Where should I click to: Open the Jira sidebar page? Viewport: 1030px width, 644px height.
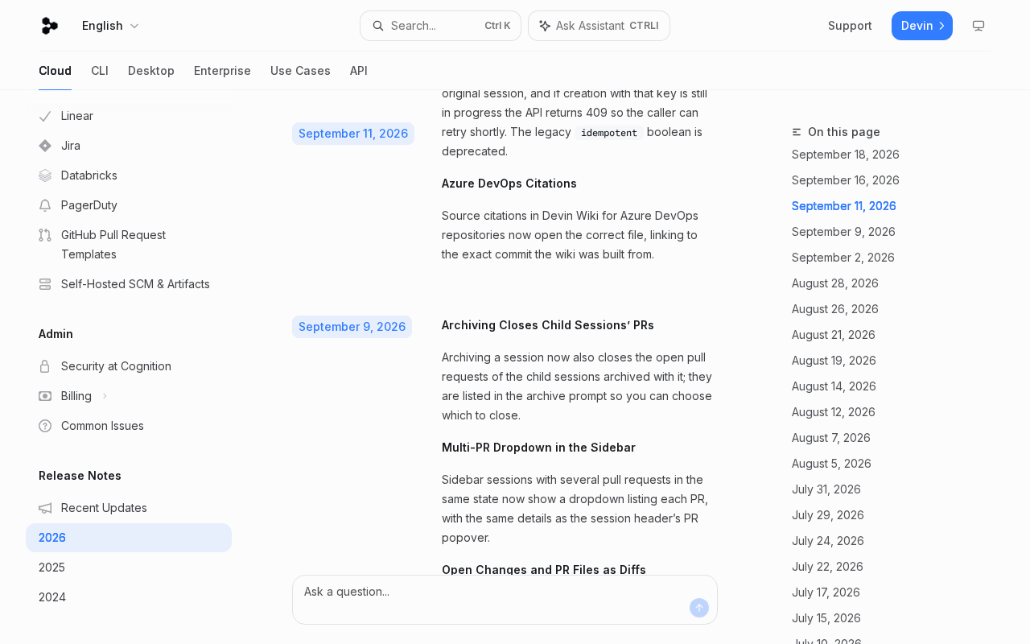pyautogui.click(x=129, y=146)
